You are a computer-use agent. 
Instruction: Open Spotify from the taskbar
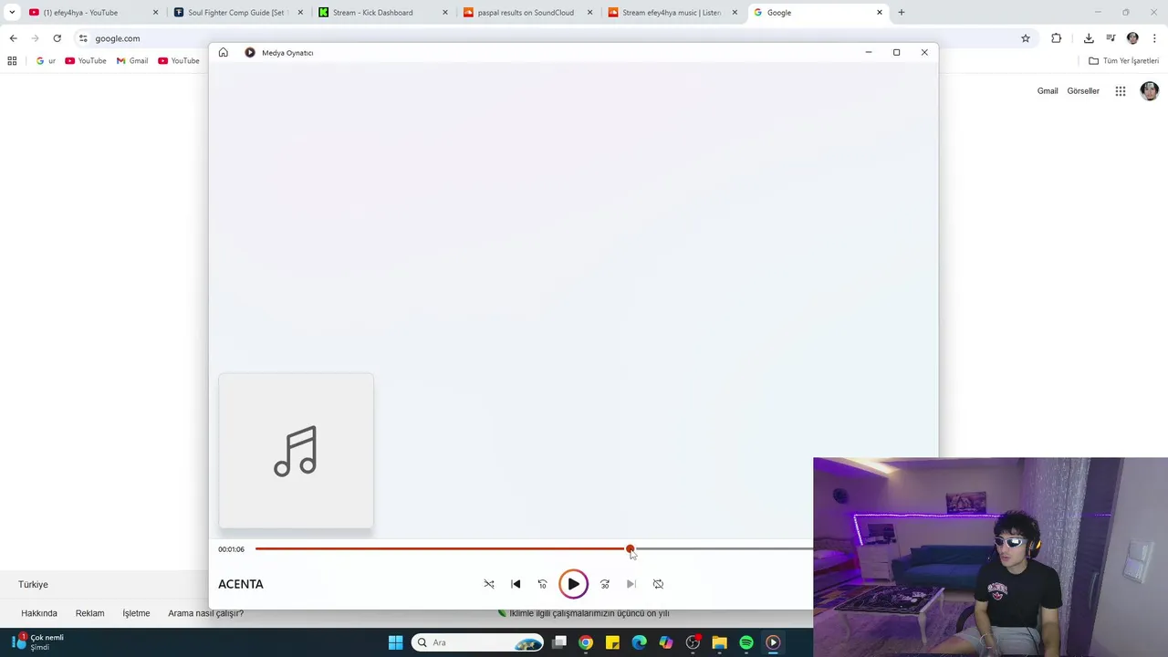point(746,642)
